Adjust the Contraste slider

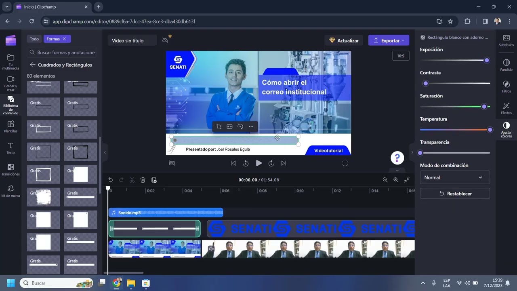point(455,83)
